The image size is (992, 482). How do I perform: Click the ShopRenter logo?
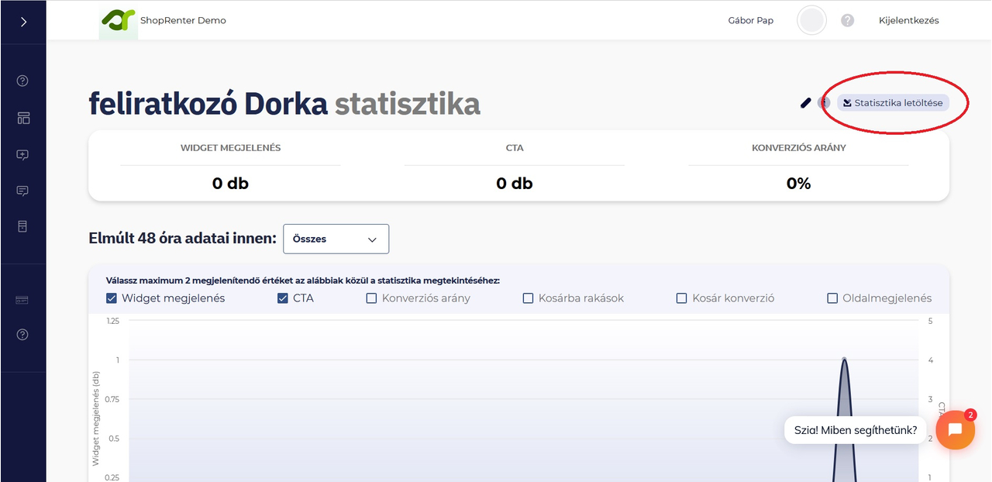click(x=118, y=21)
